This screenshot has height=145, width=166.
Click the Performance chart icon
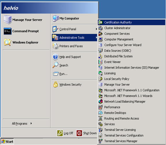click(x=100, y=107)
